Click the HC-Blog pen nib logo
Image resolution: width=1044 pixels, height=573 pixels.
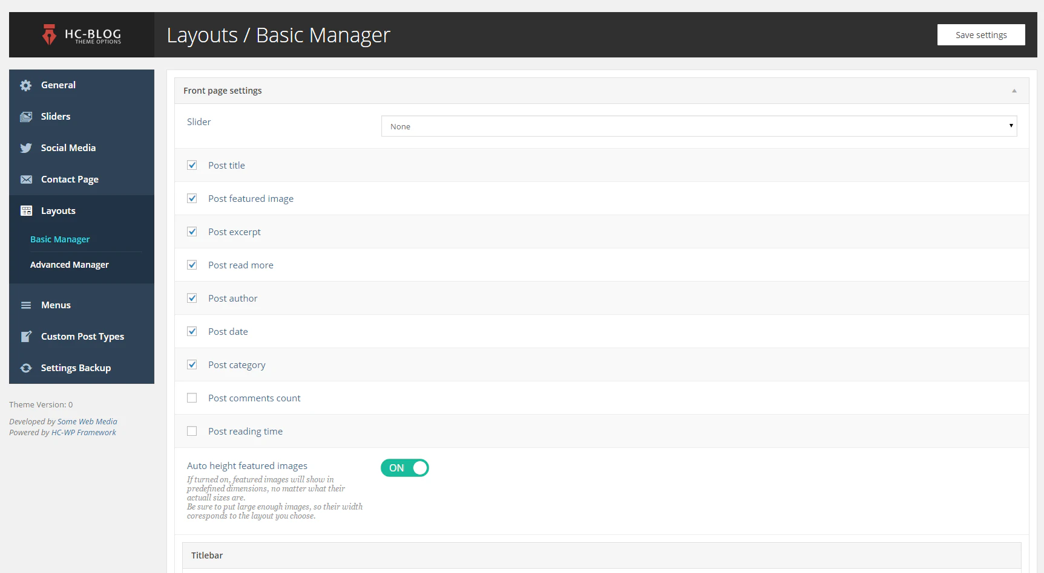49,34
